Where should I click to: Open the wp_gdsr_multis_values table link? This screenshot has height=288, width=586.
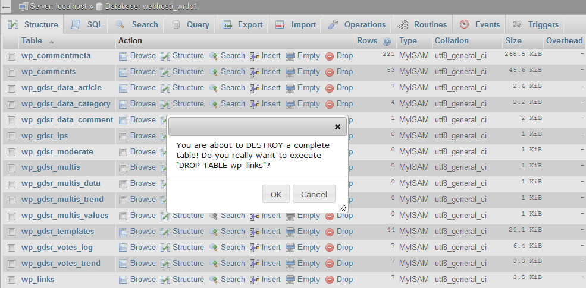click(64, 216)
